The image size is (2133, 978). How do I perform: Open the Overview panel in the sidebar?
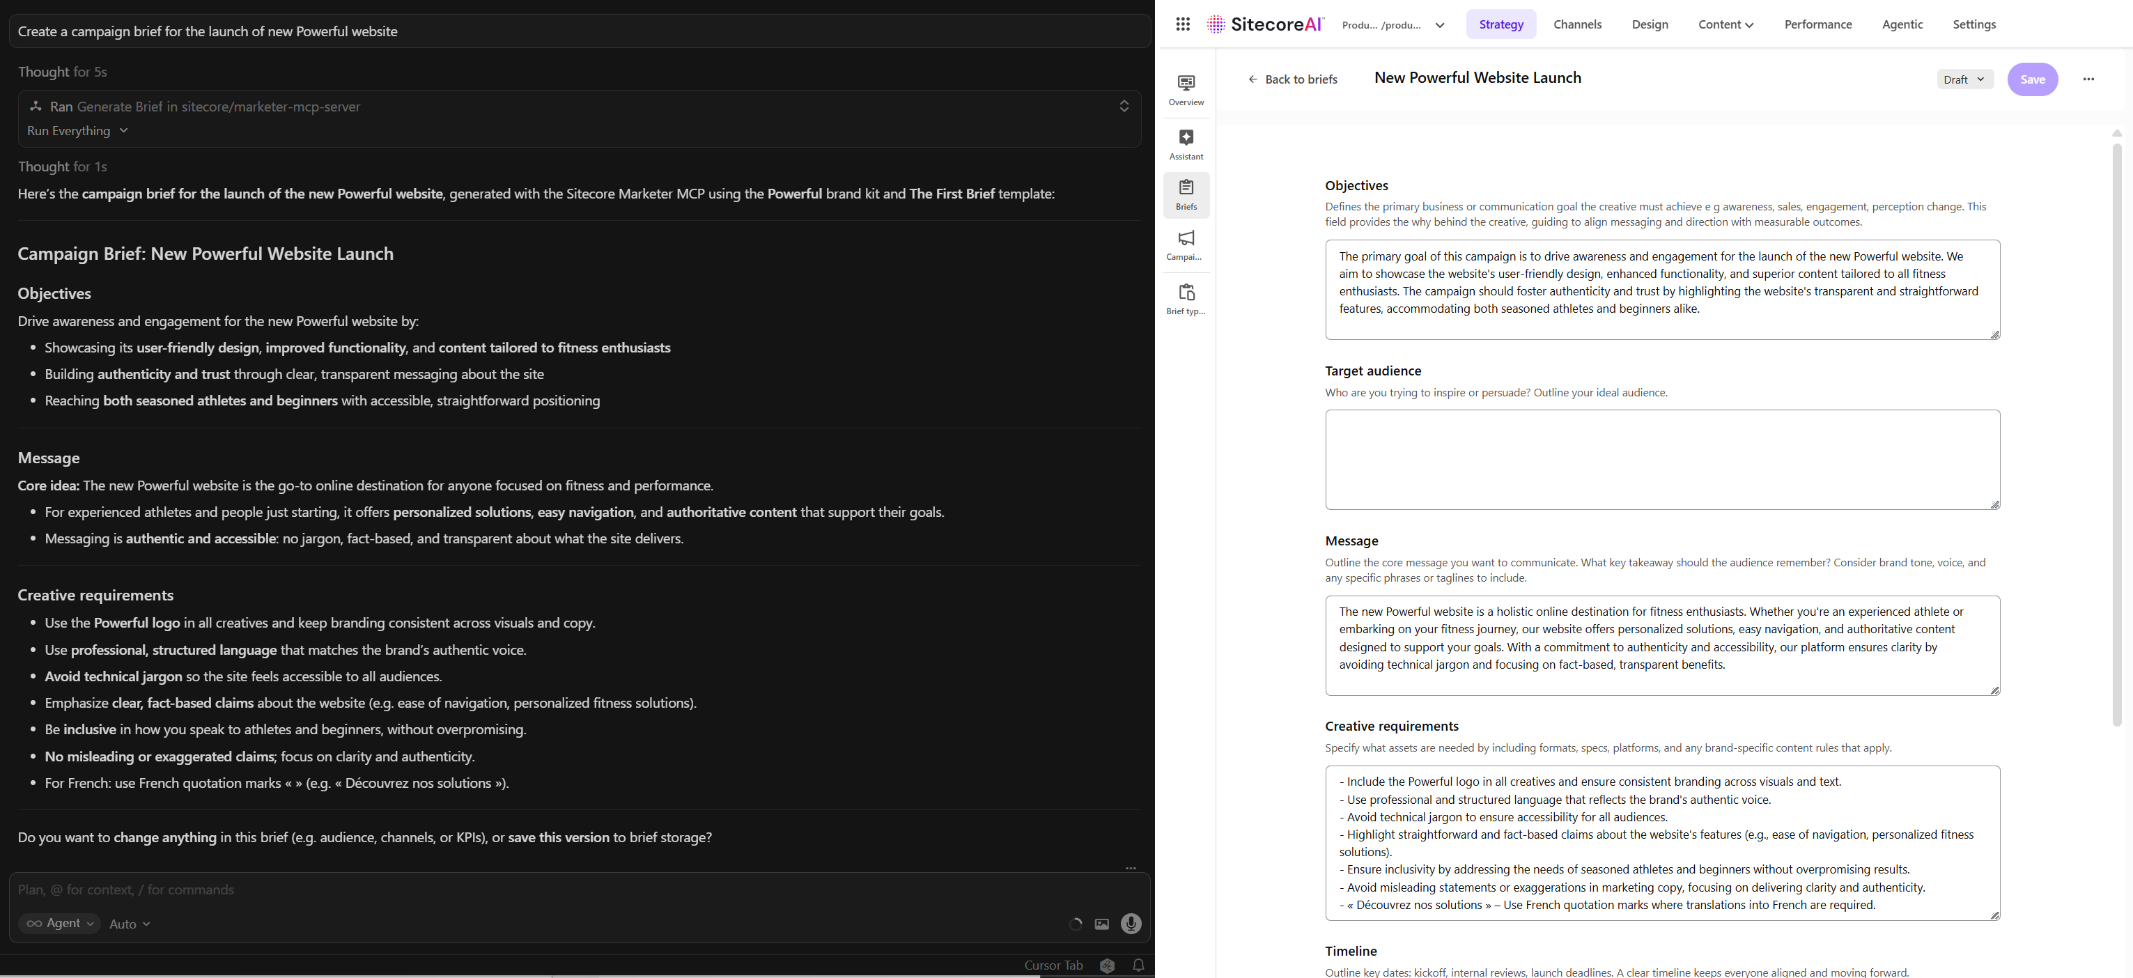(x=1186, y=89)
